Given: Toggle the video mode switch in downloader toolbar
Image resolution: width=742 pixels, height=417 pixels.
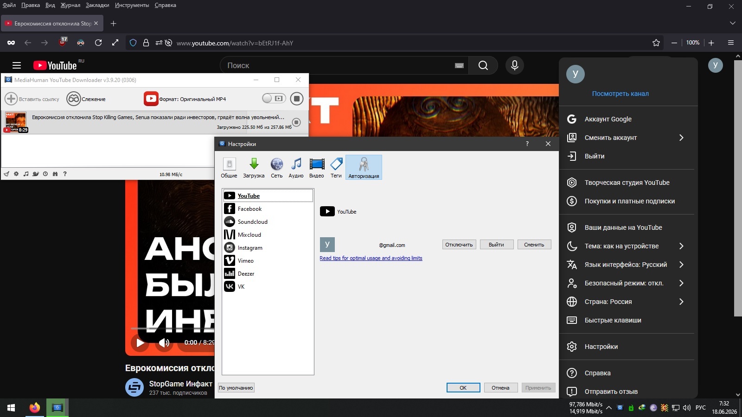Looking at the screenshot, I should coord(274,98).
